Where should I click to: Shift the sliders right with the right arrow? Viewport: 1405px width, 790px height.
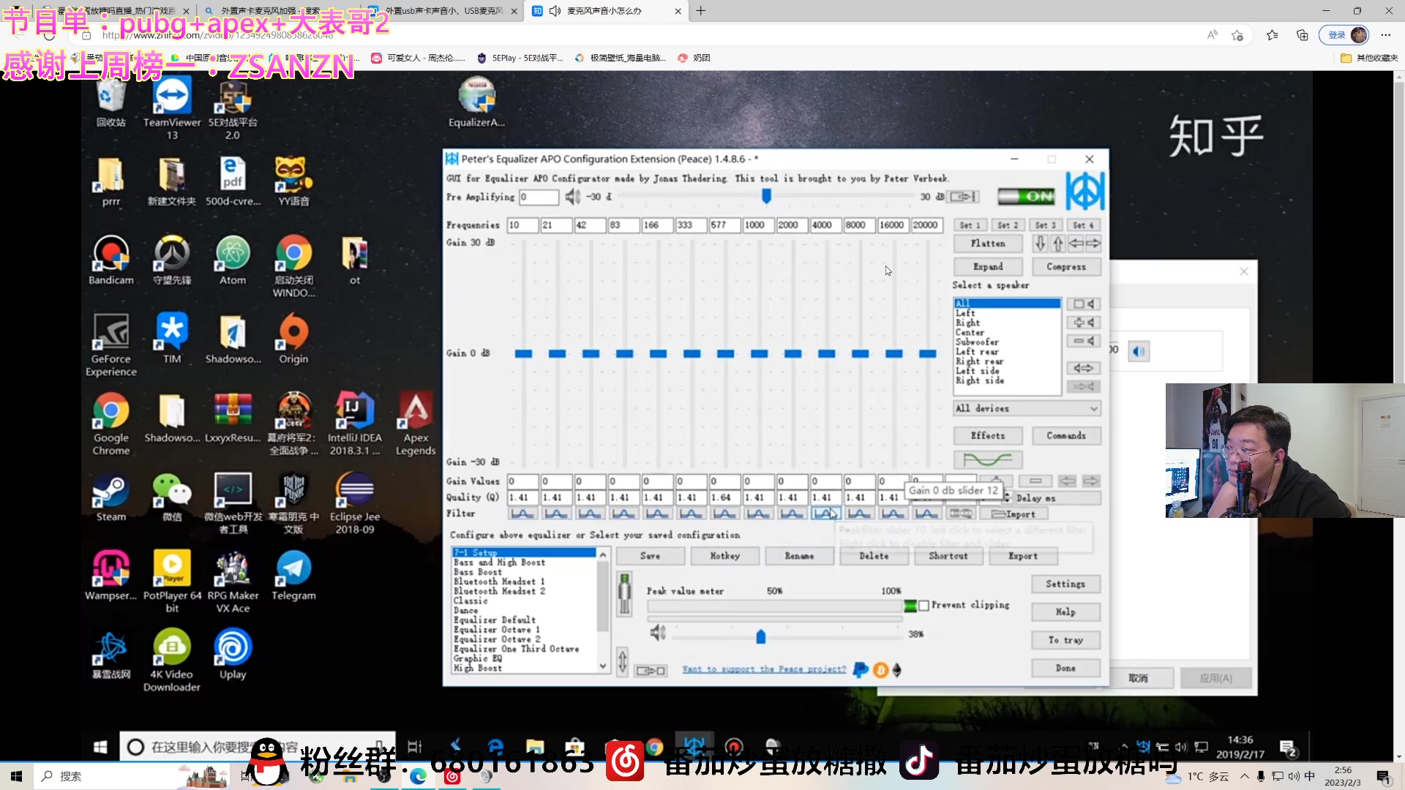tap(1093, 244)
